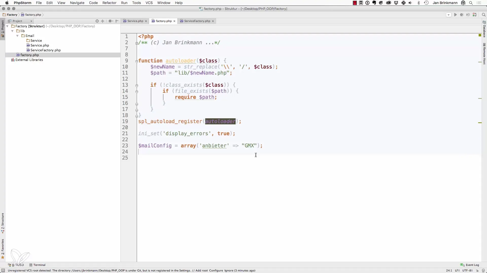Viewport: 487px width, 273px height.
Task: Fold the file_exists if block
Action: pos(137,92)
